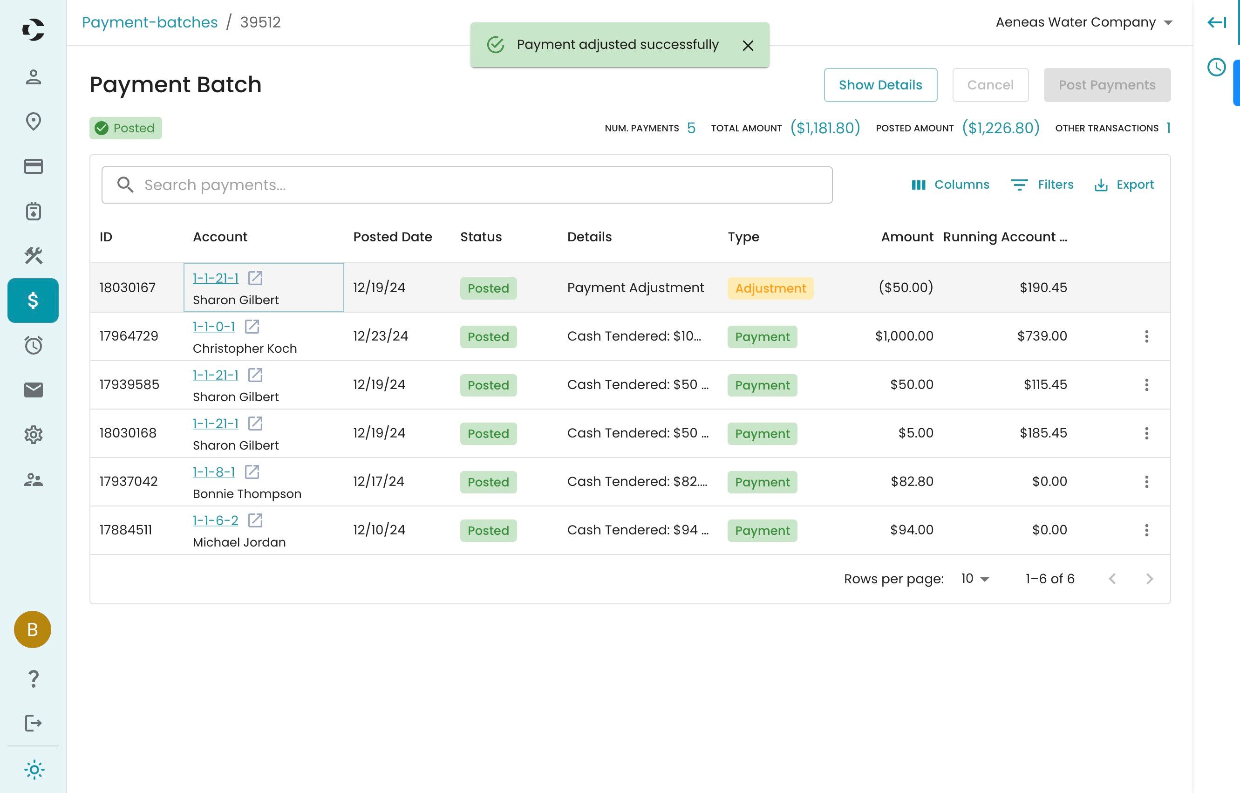
Task: Open the location pin sidebar icon
Action: (34, 122)
